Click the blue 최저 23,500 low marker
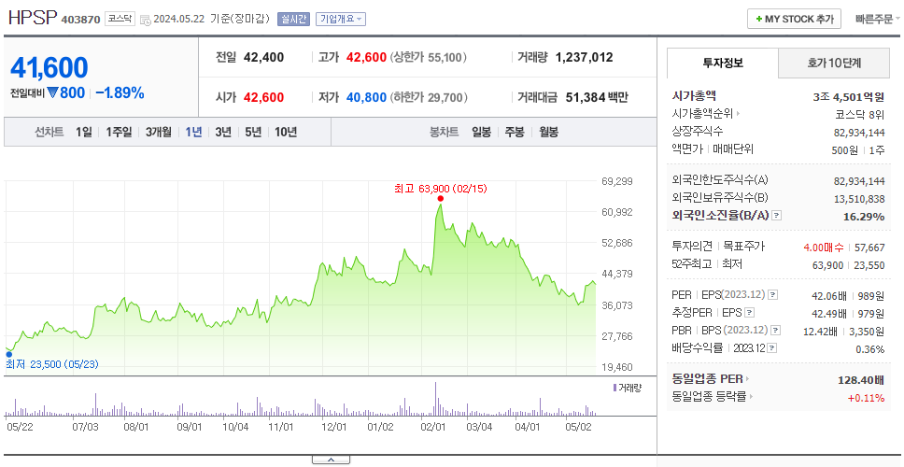Image resolution: width=904 pixels, height=467 pixels. (8, 355)
